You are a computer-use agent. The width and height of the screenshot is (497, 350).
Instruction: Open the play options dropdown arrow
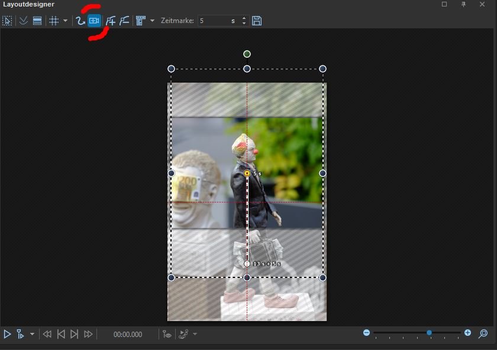coord(32,334)
